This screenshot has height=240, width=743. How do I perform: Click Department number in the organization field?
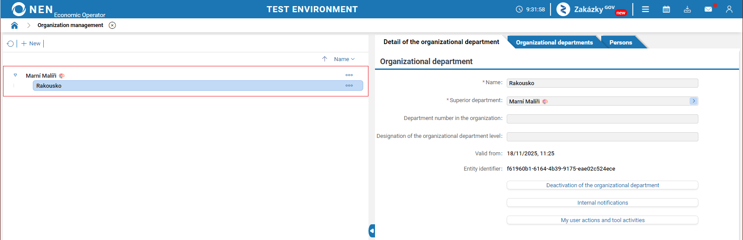602,119
